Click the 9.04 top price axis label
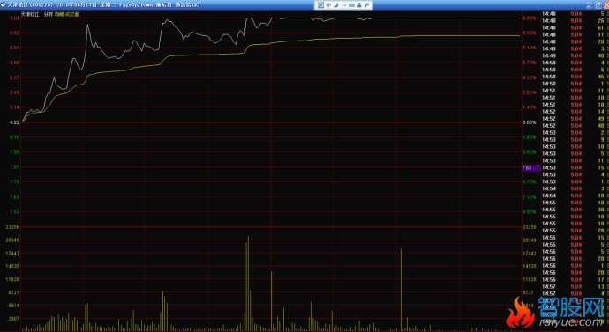609x332 pixels. (x=14, y=18)
